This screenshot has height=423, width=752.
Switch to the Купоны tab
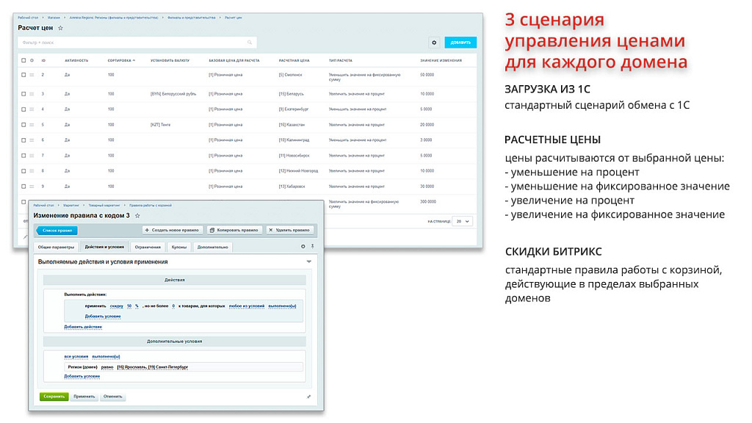(181, 247)
